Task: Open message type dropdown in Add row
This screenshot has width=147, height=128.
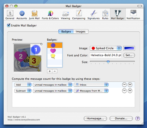Action: pyautogui.click(x=53, y=85)
